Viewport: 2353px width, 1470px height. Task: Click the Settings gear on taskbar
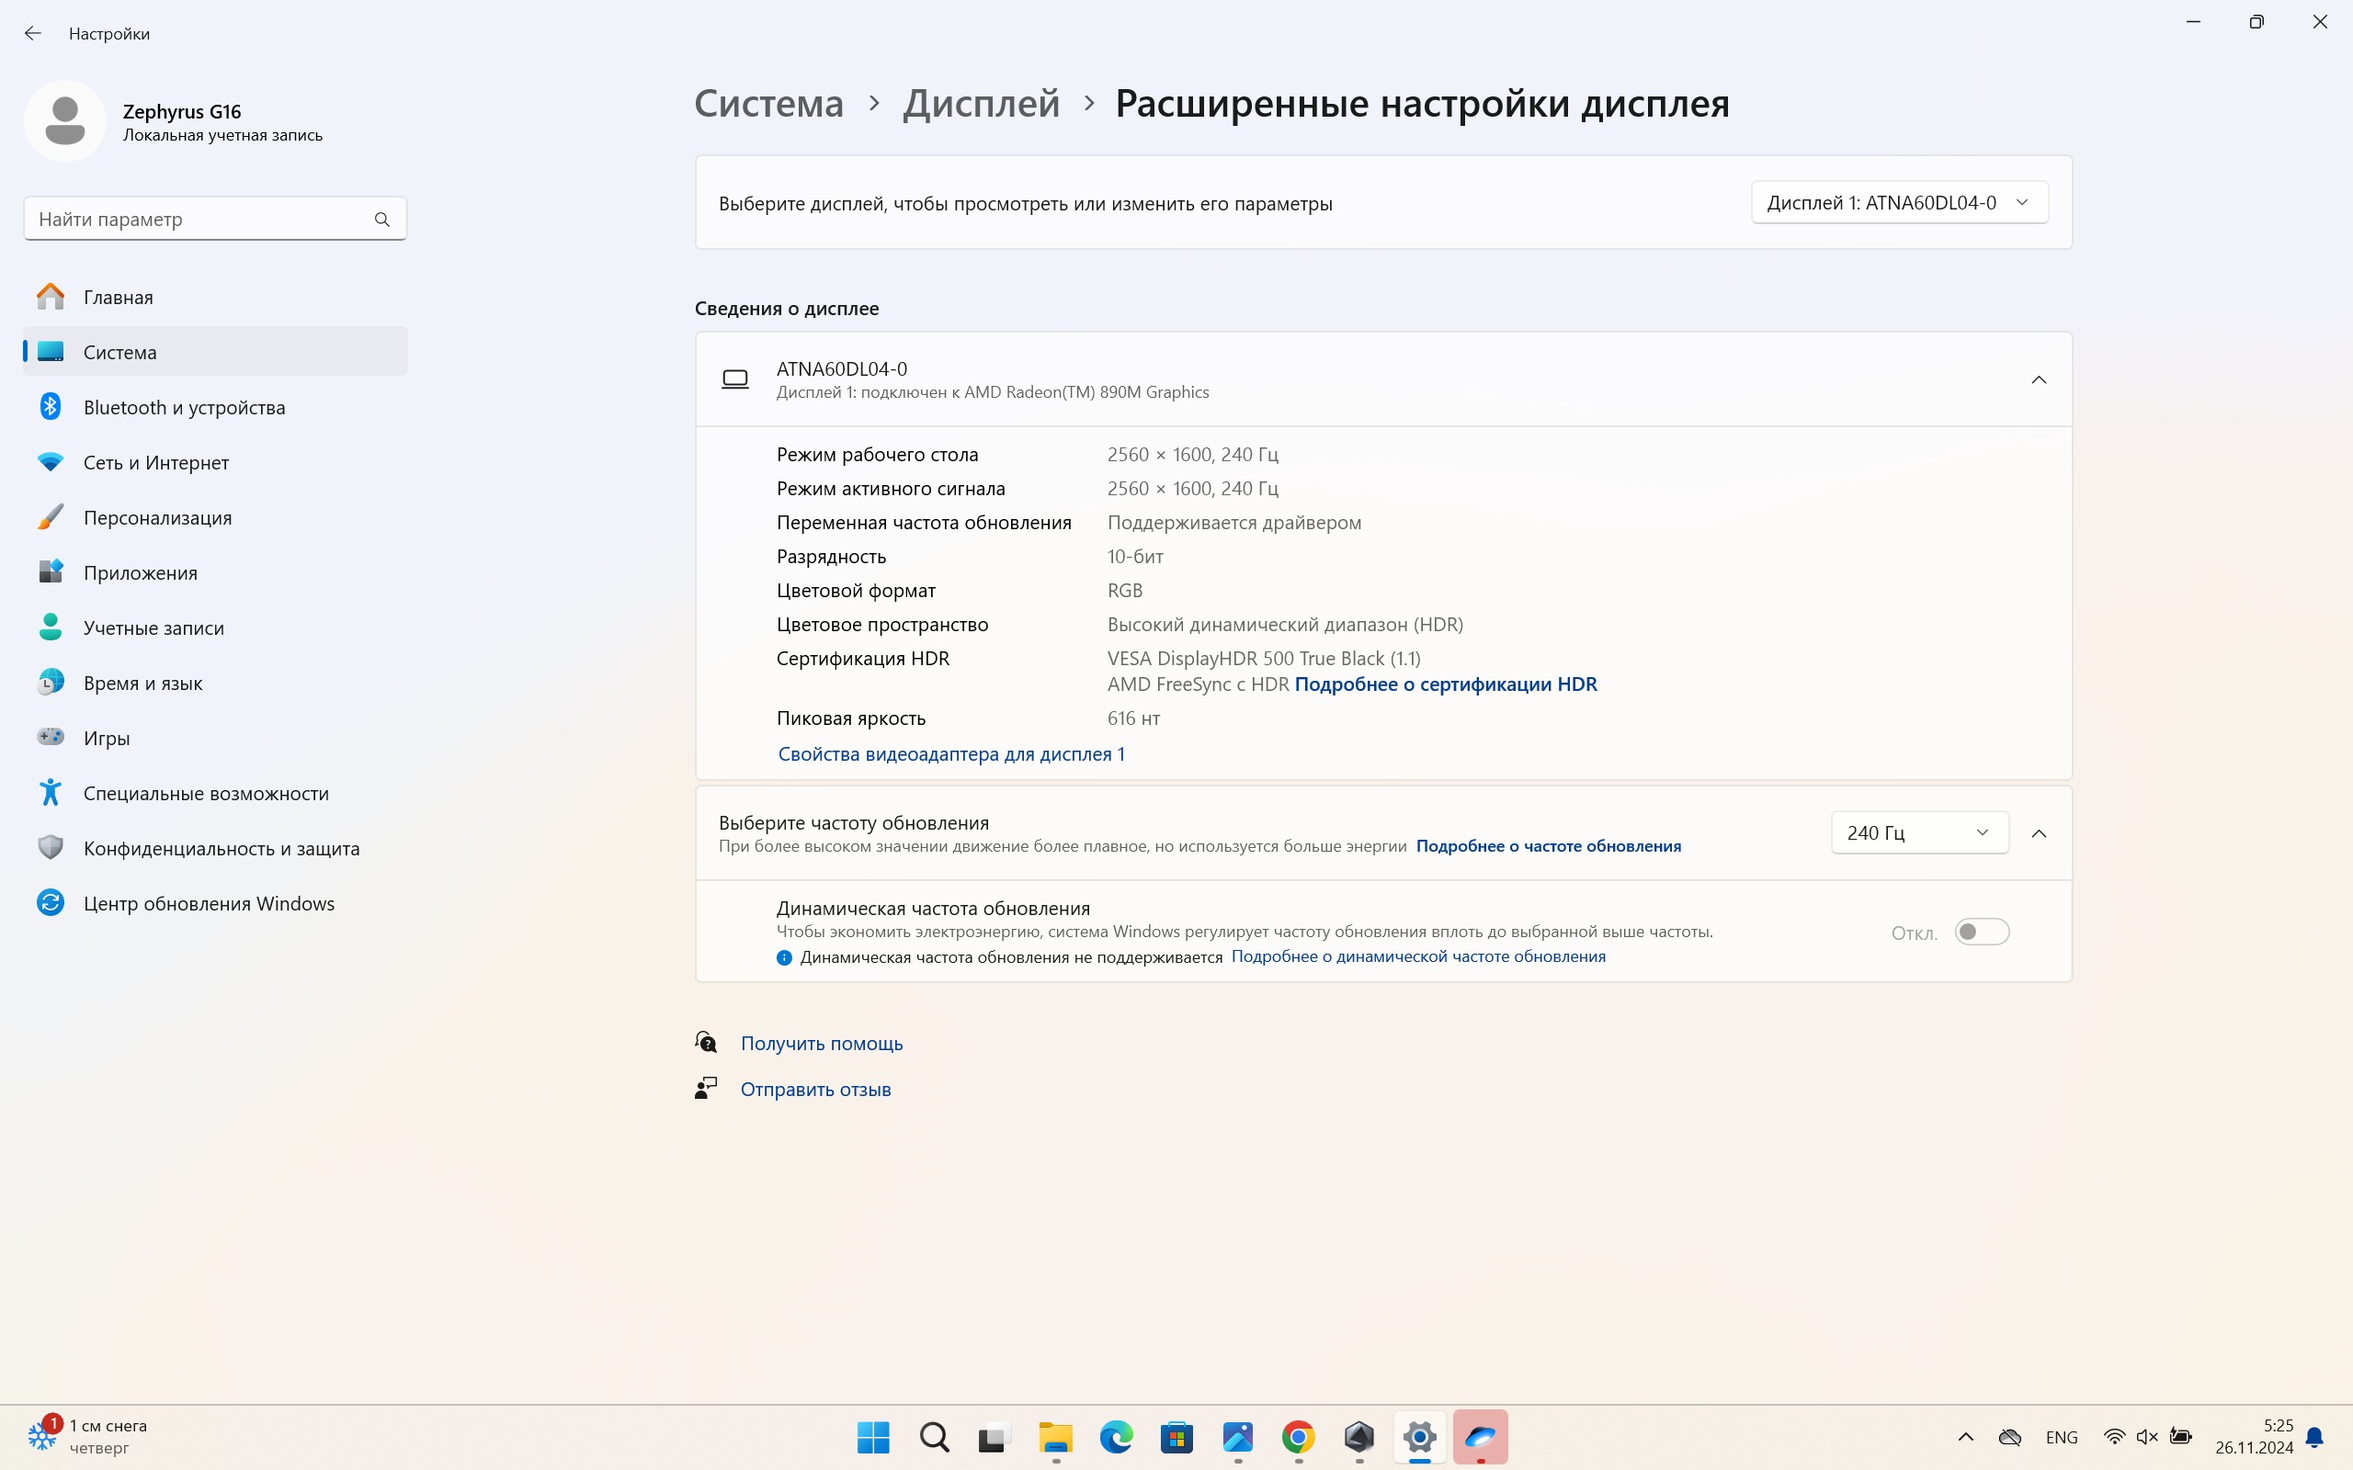[1419, 1437]
